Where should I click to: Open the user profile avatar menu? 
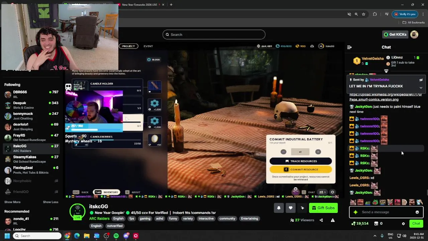click(414, 34)
